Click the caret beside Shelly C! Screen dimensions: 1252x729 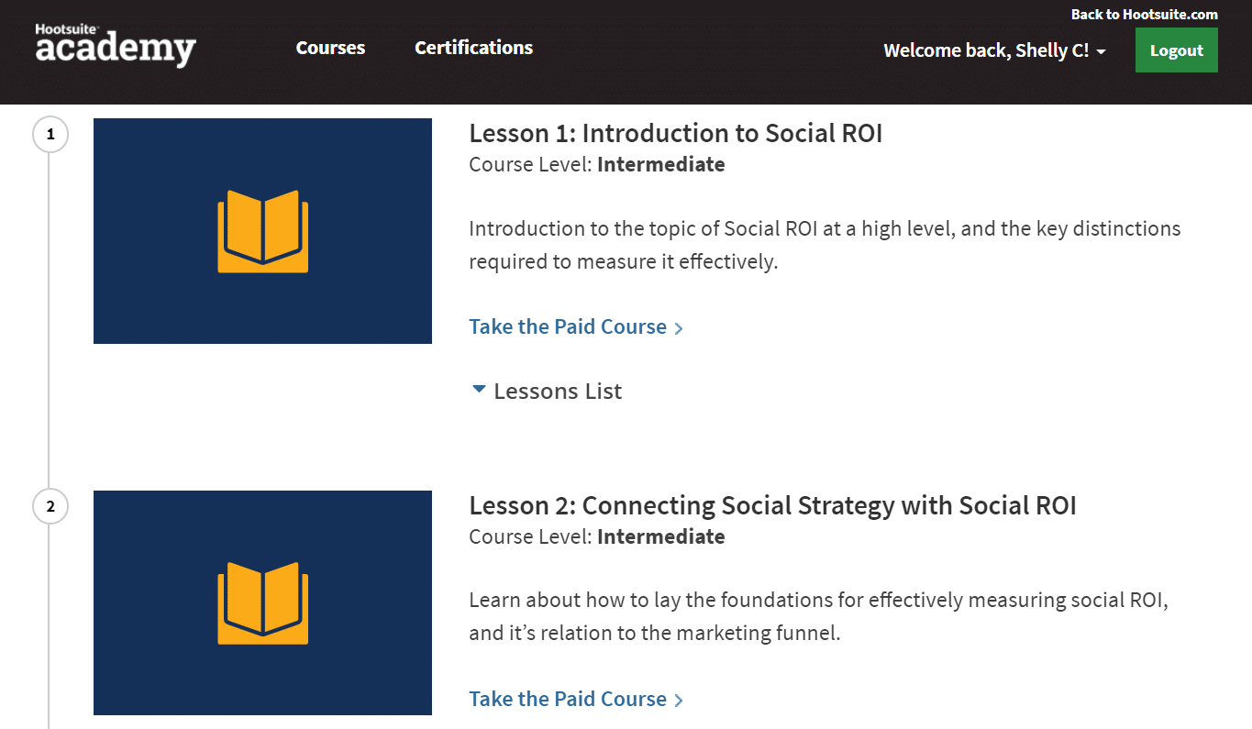click(x=1101, y=51)
